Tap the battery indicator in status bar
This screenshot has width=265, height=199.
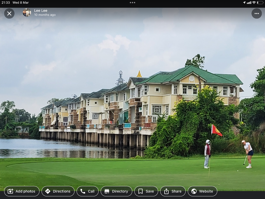(x=260, y=3)
